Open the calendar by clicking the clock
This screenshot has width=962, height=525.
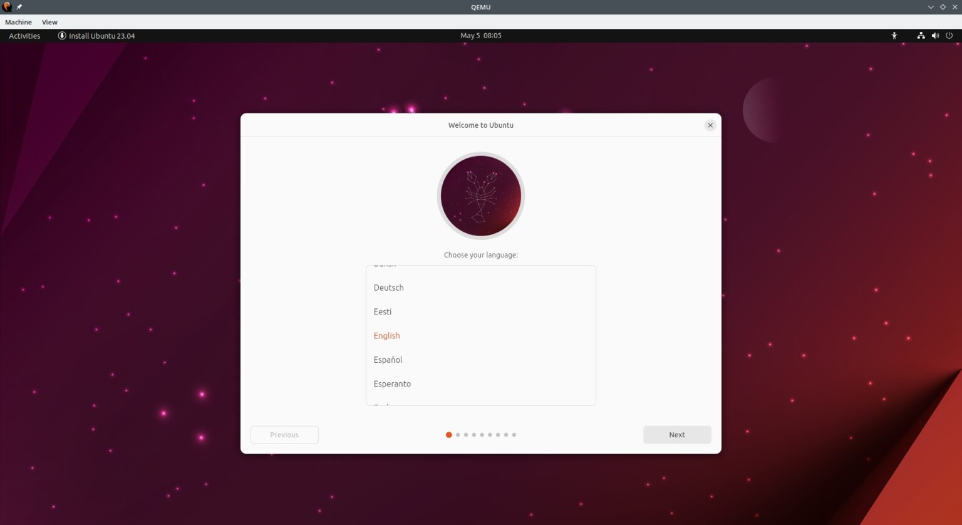(481, 35)
